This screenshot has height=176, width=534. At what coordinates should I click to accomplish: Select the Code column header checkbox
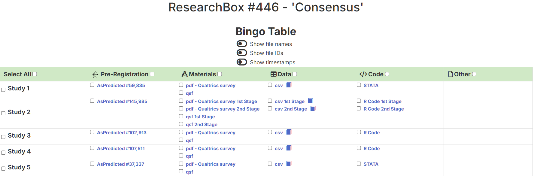tap(387, 74)
